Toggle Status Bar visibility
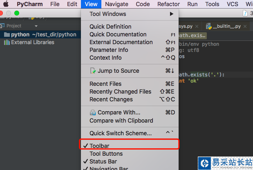This screenshot has height=170, width=253. (x=106, y=161)
